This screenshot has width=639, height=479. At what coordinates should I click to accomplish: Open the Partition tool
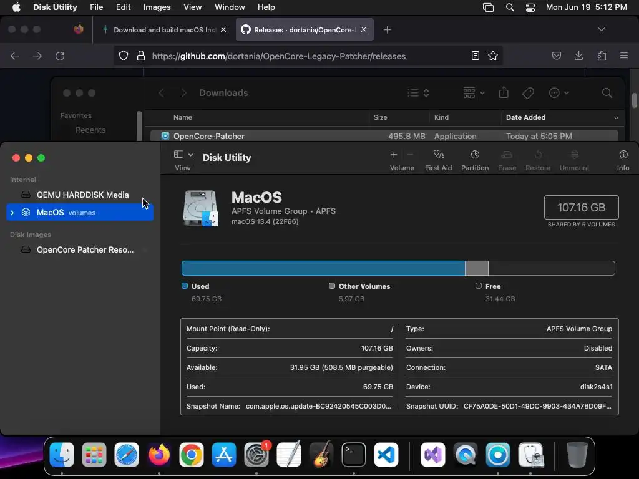pos(475,160)
